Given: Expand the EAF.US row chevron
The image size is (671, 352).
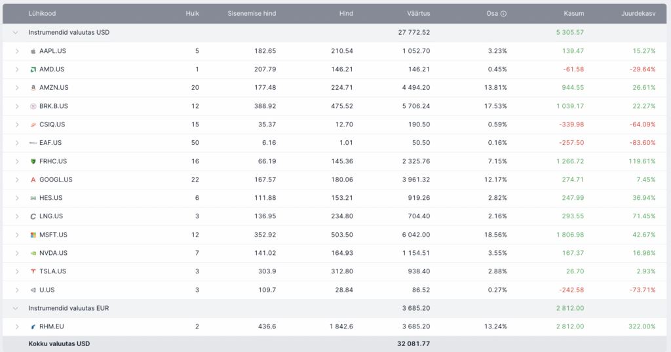Looking at the screenshot, I should (16, 143).
